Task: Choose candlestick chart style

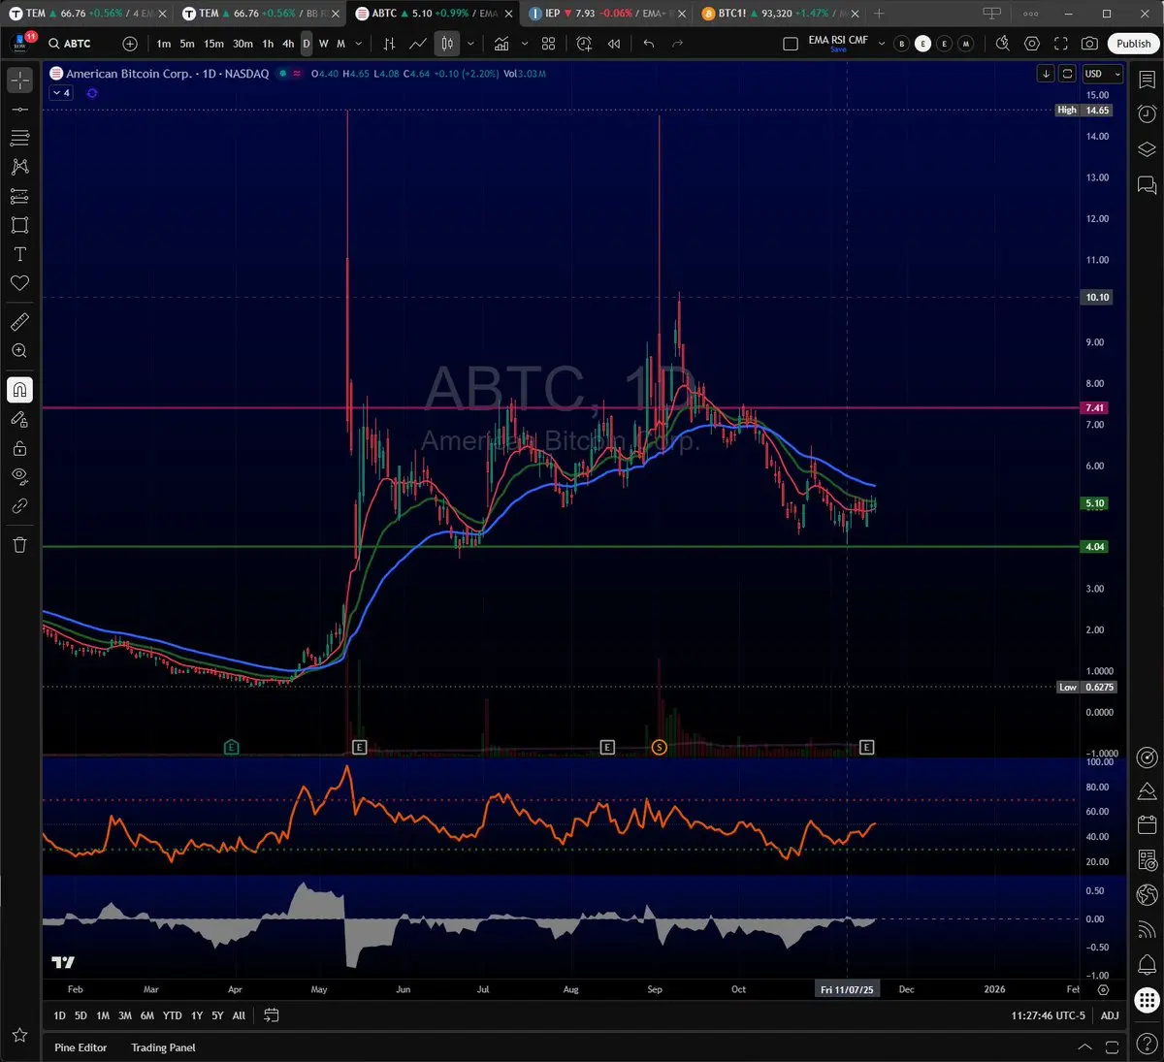Action: (447, 44)
